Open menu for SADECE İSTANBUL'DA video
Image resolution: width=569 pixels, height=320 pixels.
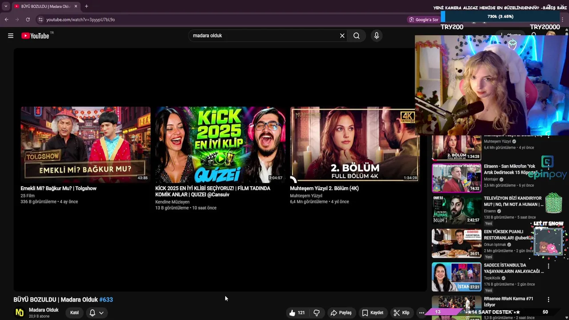[x=549, y=266]
